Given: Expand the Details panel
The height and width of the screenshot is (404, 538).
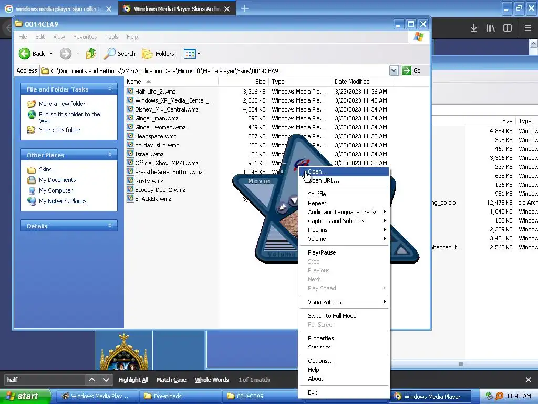Looking at the screenshot, I should (110, 226).
